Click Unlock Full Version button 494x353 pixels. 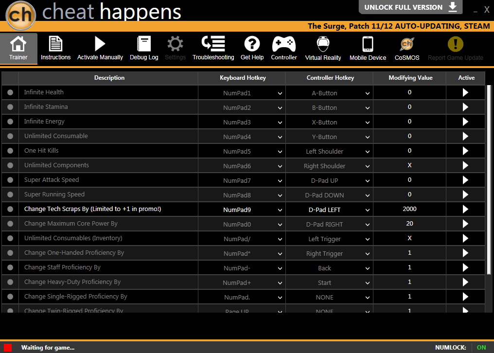(410, 7)
